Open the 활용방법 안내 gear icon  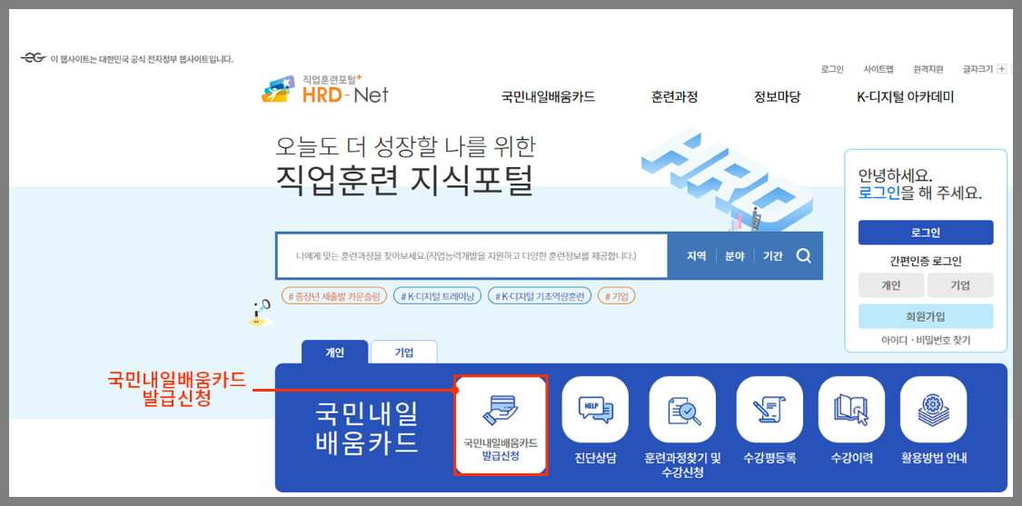pyautogui.click(x=933, y=410)
